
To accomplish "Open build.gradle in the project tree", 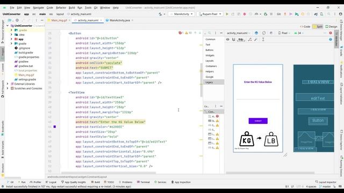I will coord(26,53).
